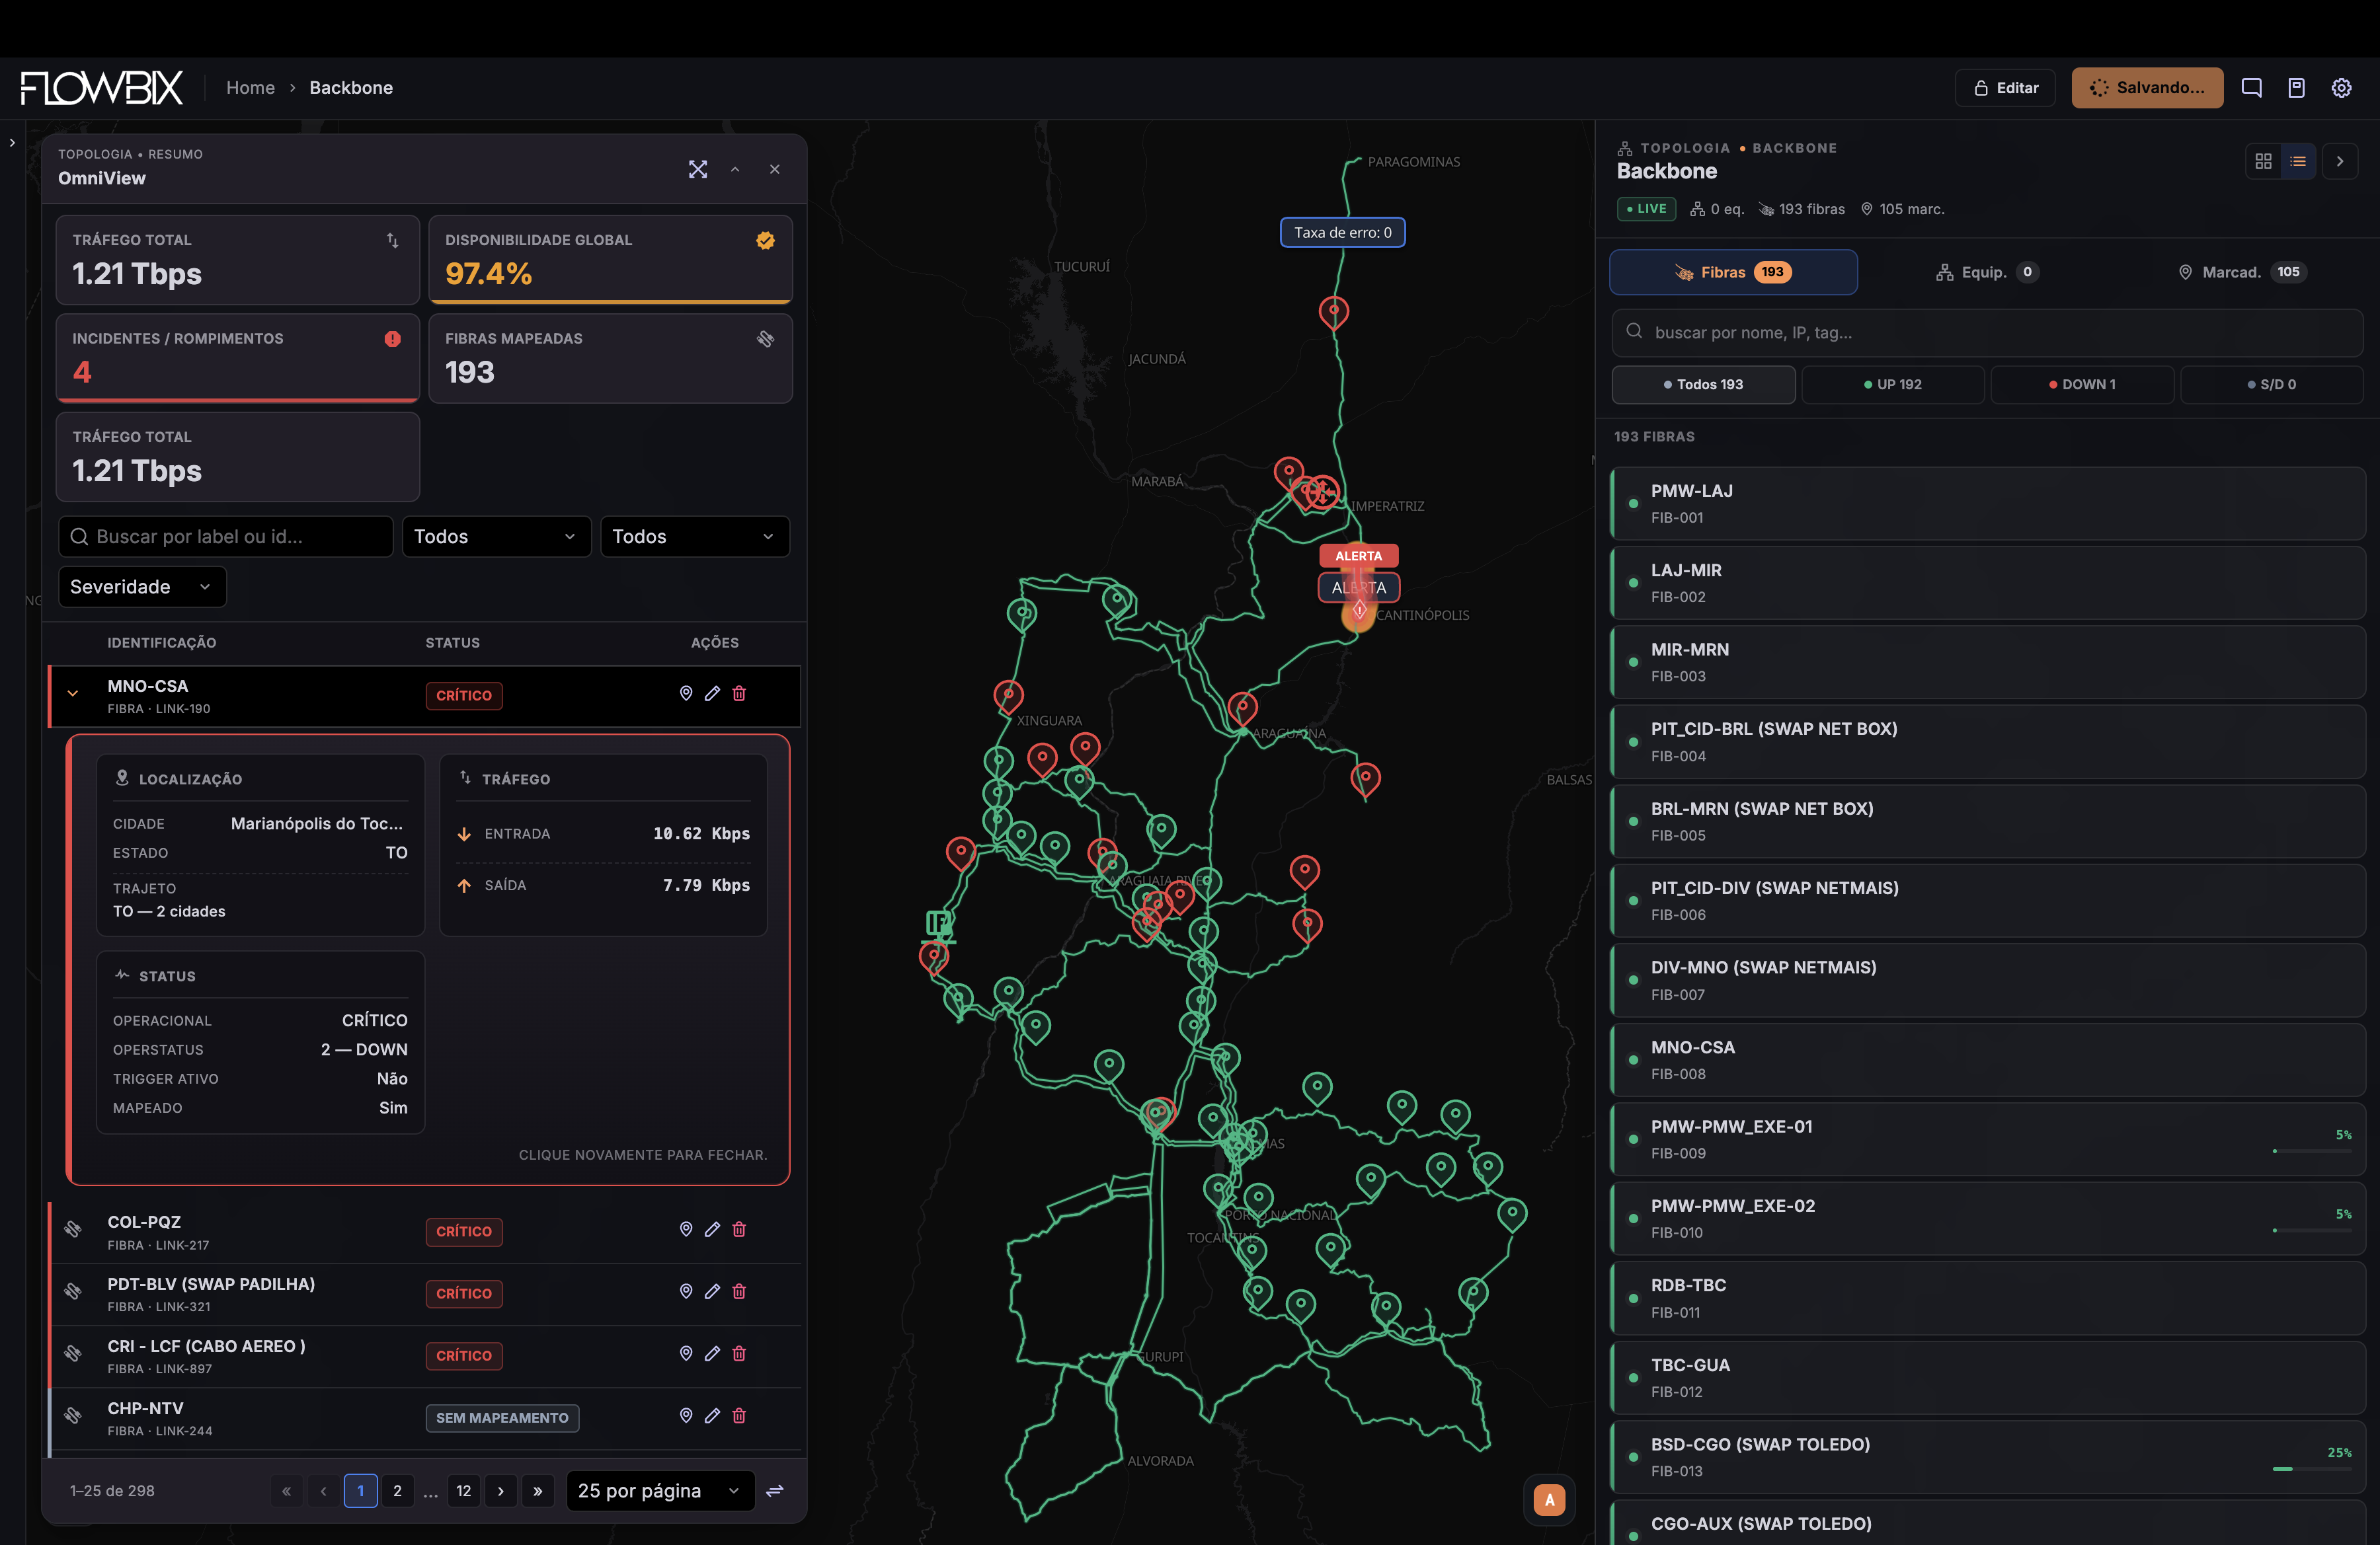2380x1545 pixels.
Task: Expand OmniView panel to fullscreen
Action: tap(698, 169)
